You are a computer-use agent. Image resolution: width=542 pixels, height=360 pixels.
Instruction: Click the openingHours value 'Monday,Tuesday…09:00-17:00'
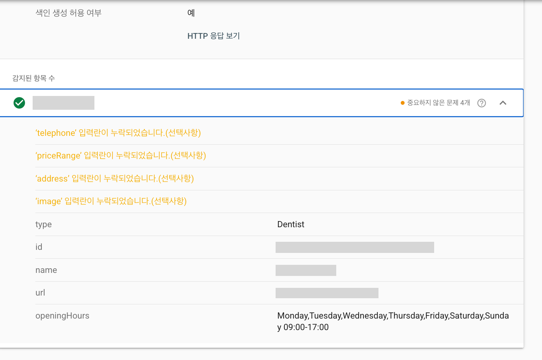pos(393,321)
